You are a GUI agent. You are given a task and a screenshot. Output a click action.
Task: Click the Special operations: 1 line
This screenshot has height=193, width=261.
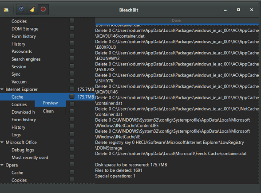tap(115, 176)
